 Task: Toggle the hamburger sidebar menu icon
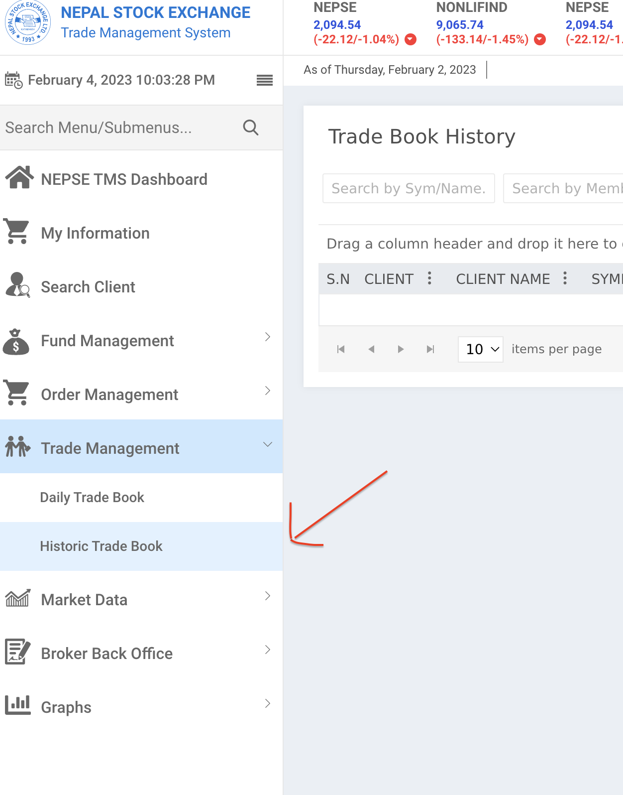click(x=265, y=80)
